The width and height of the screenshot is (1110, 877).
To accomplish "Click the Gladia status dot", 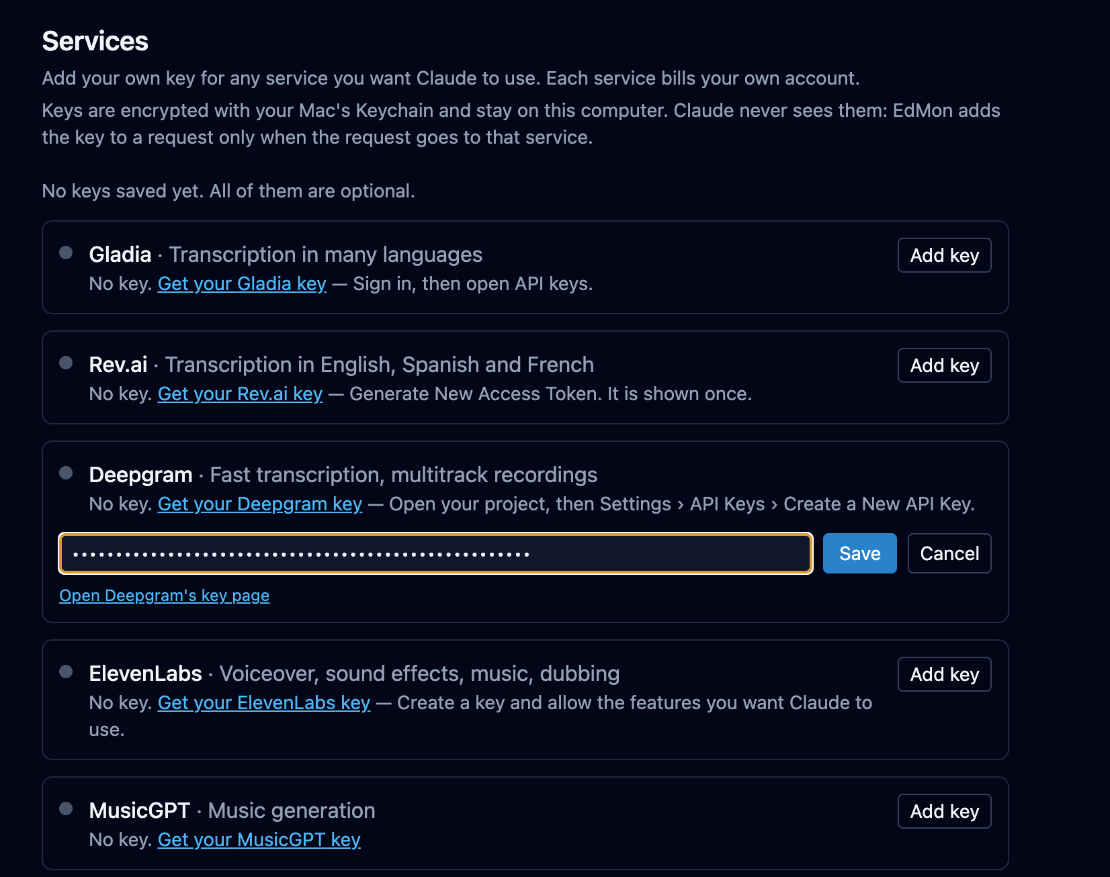I will tap(66, 252).
